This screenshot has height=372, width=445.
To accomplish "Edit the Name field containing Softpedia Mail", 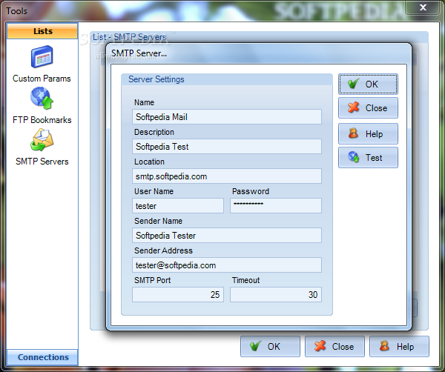I will (x=227, y=117).
